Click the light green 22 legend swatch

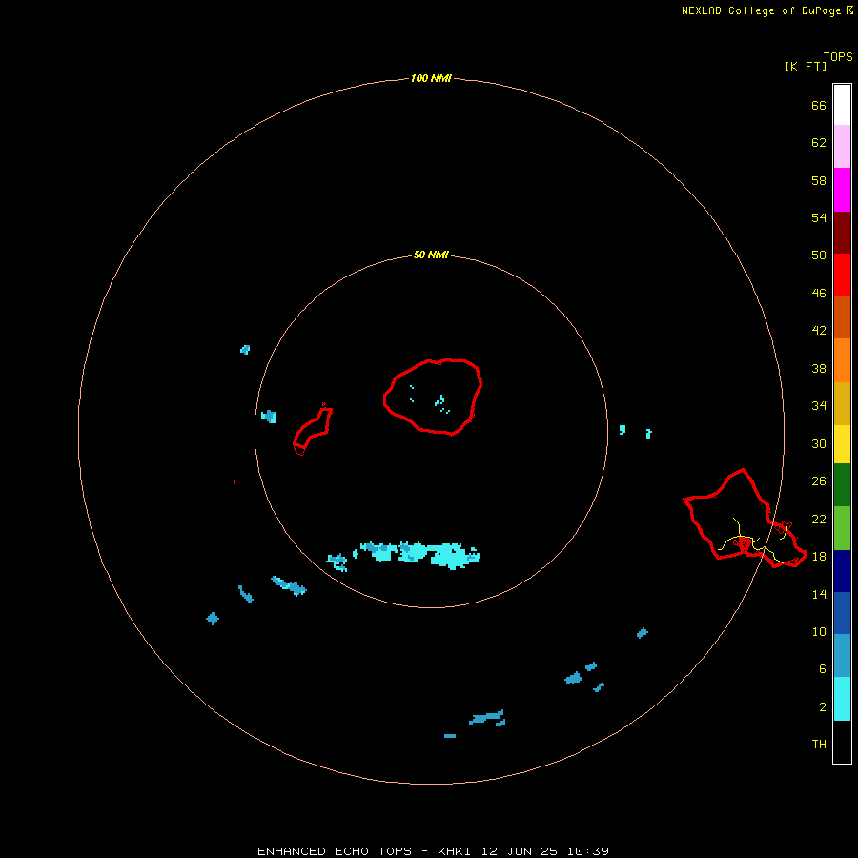coord(842,528)
